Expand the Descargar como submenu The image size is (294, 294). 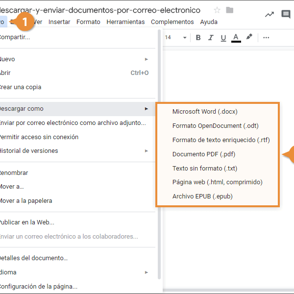(x=73, y=109)
